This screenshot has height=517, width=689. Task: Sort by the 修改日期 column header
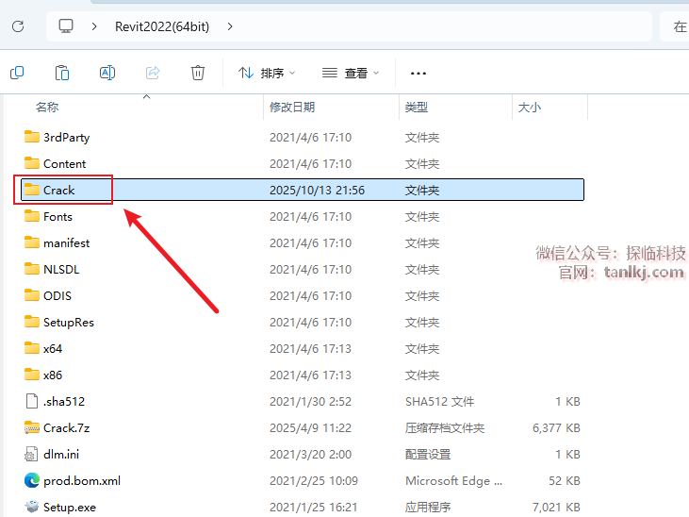tap(292, 108)
